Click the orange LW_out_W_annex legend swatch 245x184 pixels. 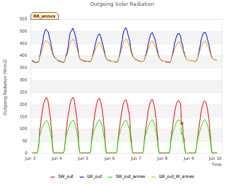pyautogui.click(x=154, y=177)
